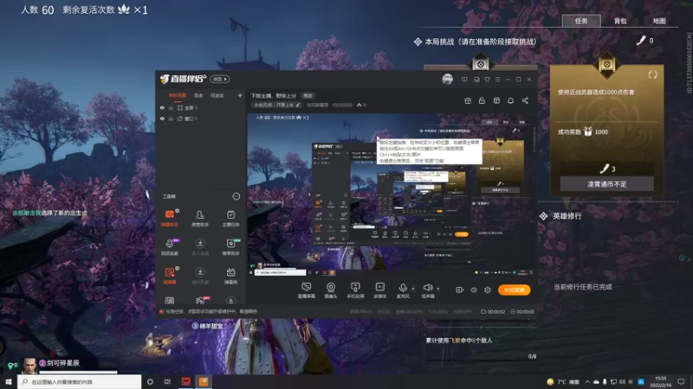Screen dimensions: 693x389
Task: Open the message feedback icon beside avatar
Action: pos(464,80)
